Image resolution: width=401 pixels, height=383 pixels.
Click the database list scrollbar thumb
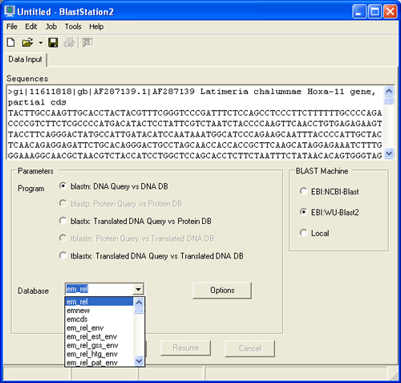[139, 311]
